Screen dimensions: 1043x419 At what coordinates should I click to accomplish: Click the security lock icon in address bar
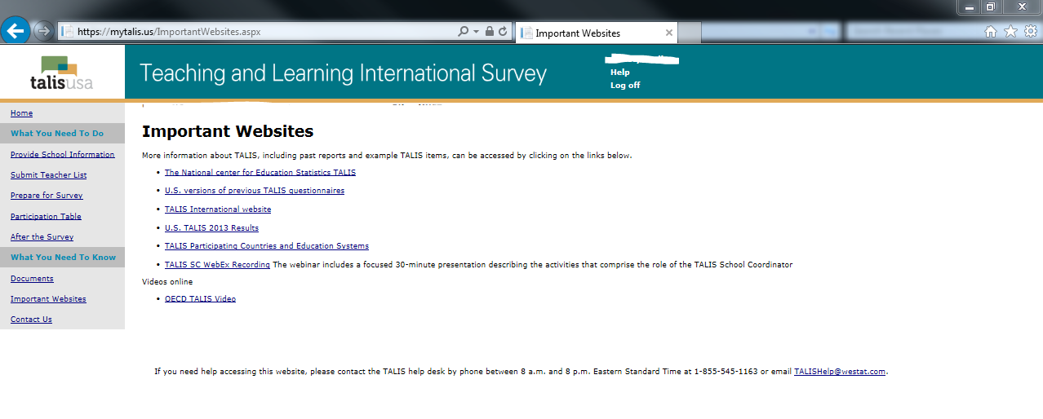pos(489,32)
